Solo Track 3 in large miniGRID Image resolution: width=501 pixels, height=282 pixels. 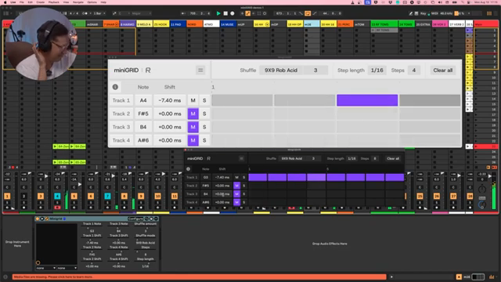pos(204,127)
